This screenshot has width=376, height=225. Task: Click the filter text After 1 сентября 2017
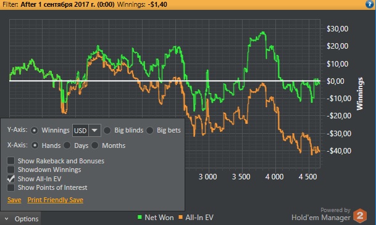67,4
